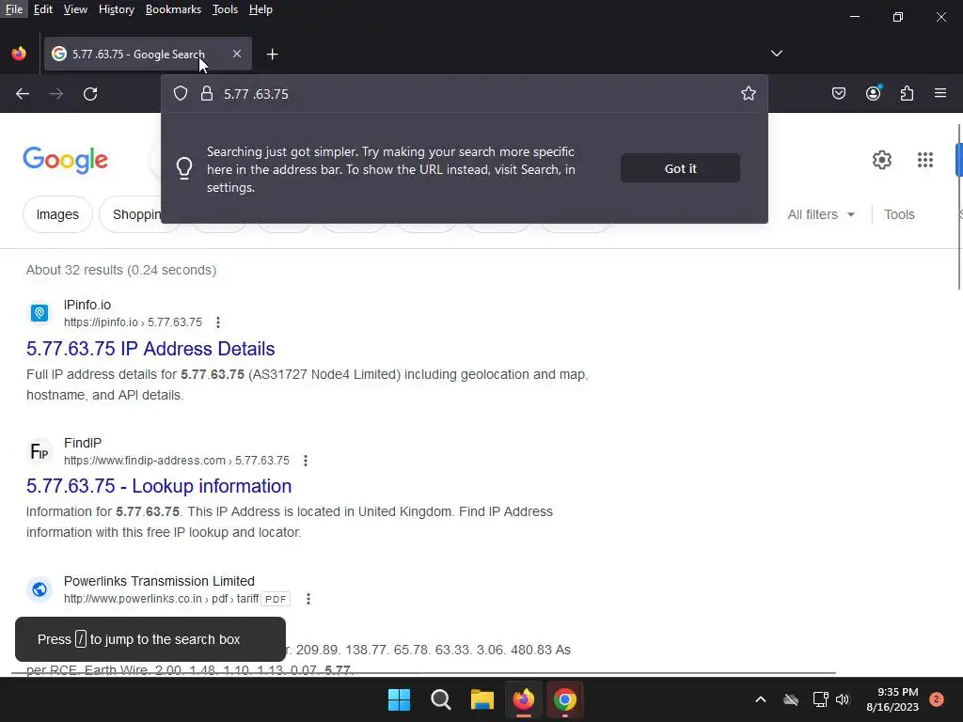The height and width of the screenshot is (722, 963).
Task: Open the tracking protection shield icon
Action: [x=180, y=93]
